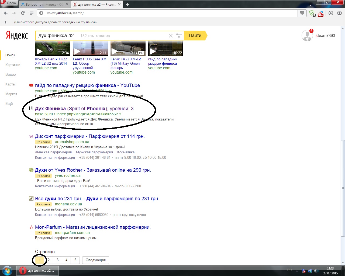Select Картинки in left sidebar
This screenshot has width=345, height=276.
pos(13,65)
